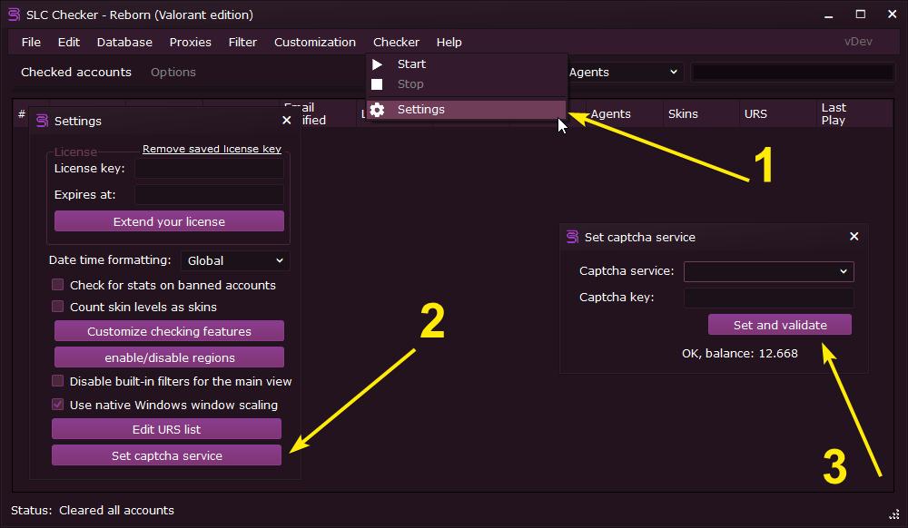Open the Filter menu
Viewport: 908px width, 528px height.
click(242, 43)
